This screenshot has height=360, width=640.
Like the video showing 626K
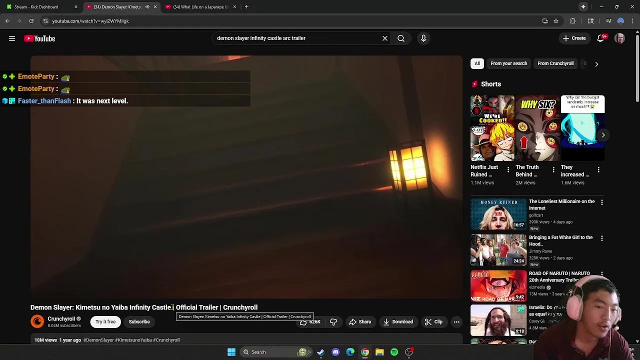pos(310,322)
